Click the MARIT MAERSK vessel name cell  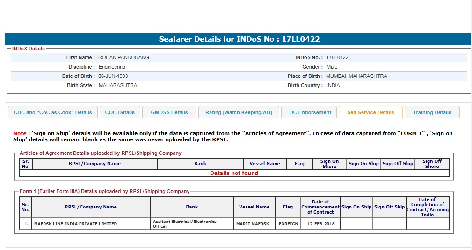(253, 224)
